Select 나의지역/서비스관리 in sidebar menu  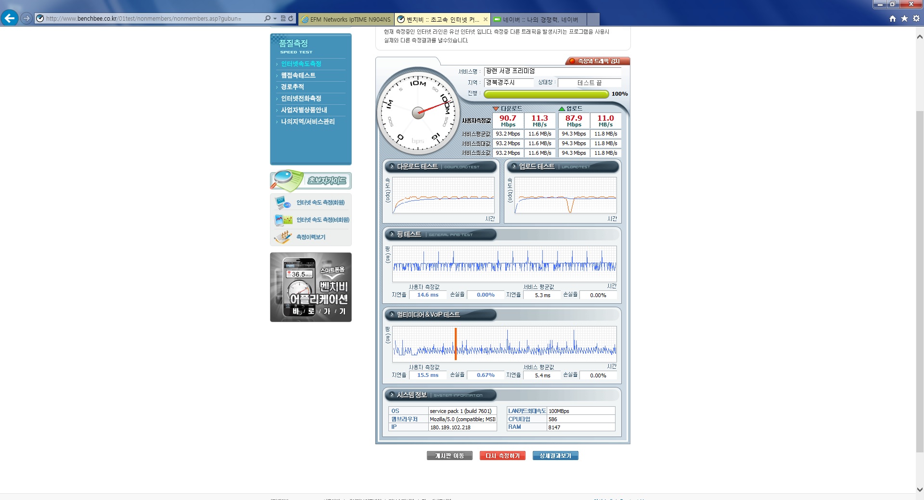[x=308, y=122]
